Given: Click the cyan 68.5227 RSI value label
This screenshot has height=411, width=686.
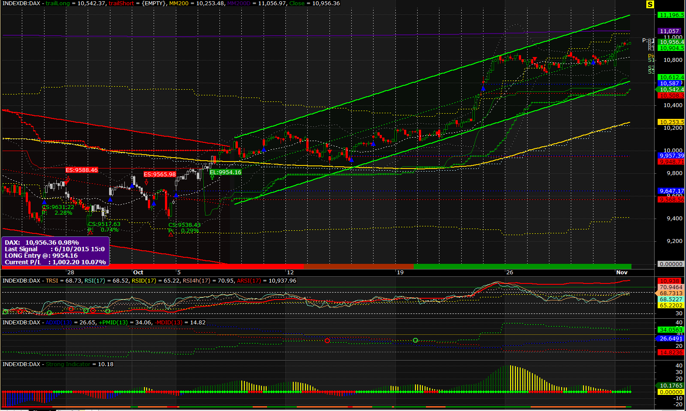Looking at the screenshot, I should tap(671, 300).
